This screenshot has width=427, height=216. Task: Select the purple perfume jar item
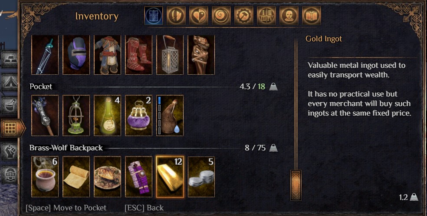(x=138, y=115)
